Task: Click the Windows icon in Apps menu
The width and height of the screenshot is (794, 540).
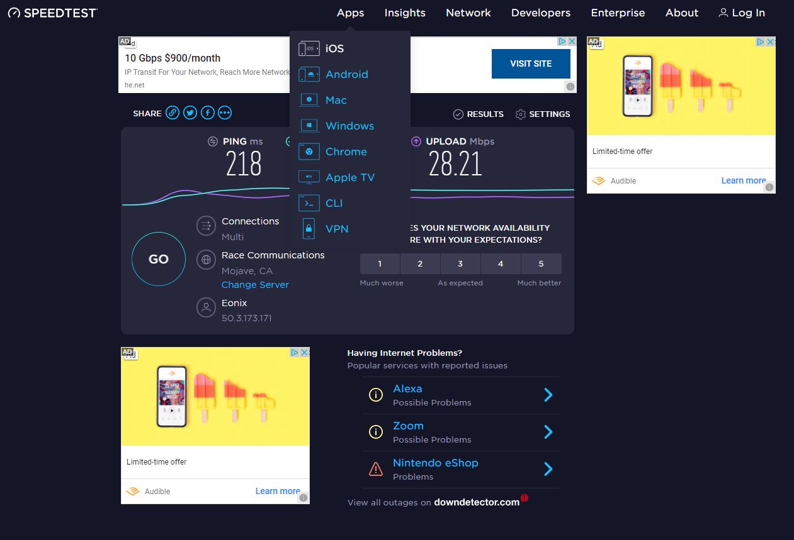Action: click(309, 126)
